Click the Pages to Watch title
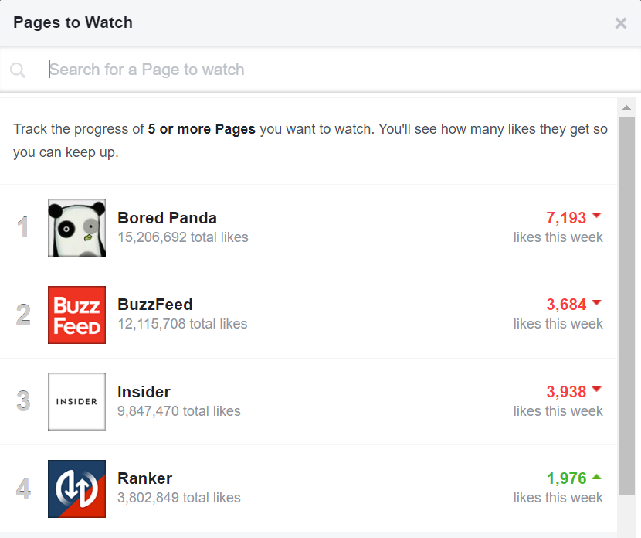 coord(73,22)
